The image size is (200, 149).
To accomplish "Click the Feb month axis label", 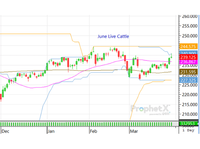I will point(93,131).
